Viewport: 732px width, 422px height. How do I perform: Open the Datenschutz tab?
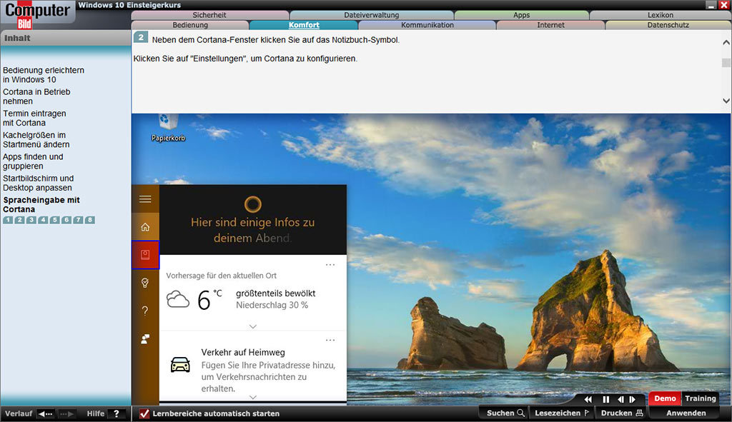pos(668,25)
